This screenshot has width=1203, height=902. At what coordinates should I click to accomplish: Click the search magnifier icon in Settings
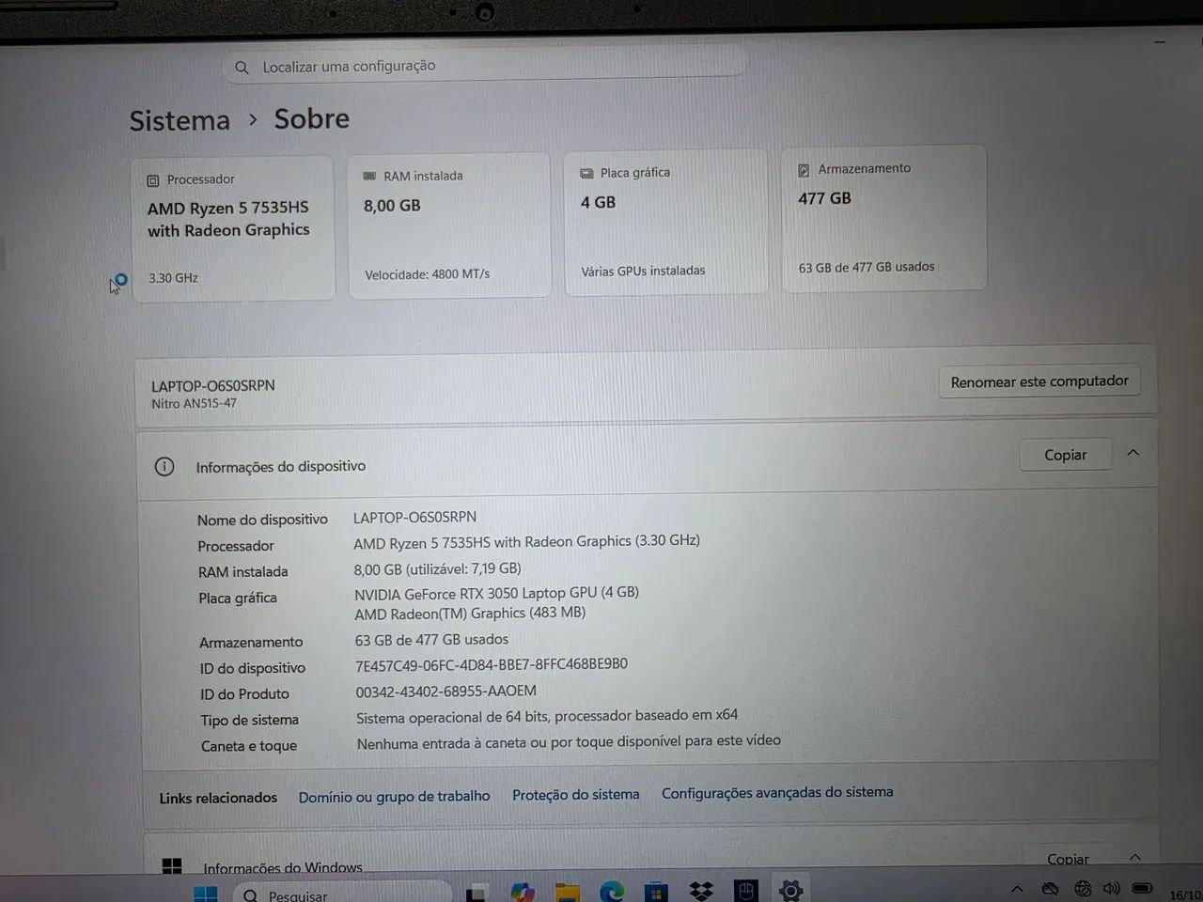point(242,68)
